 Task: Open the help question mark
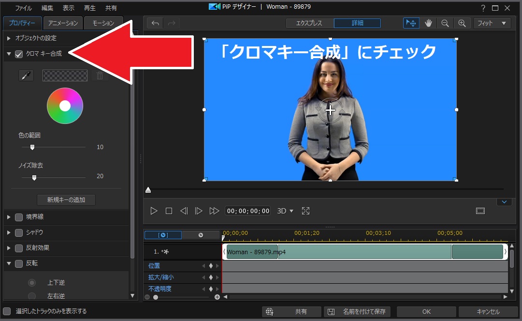click(483, 8)
